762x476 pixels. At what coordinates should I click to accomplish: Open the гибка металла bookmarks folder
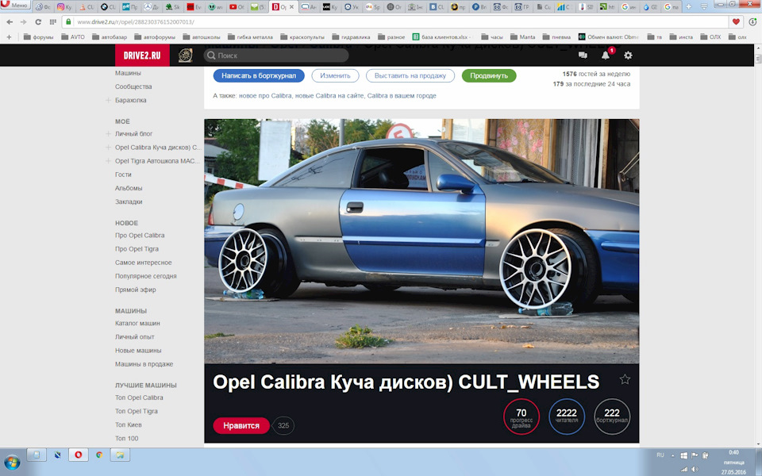tap(250, 37)
